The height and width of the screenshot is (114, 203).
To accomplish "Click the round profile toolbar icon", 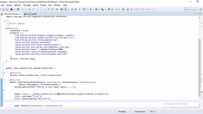I will [x=11, y=9].
